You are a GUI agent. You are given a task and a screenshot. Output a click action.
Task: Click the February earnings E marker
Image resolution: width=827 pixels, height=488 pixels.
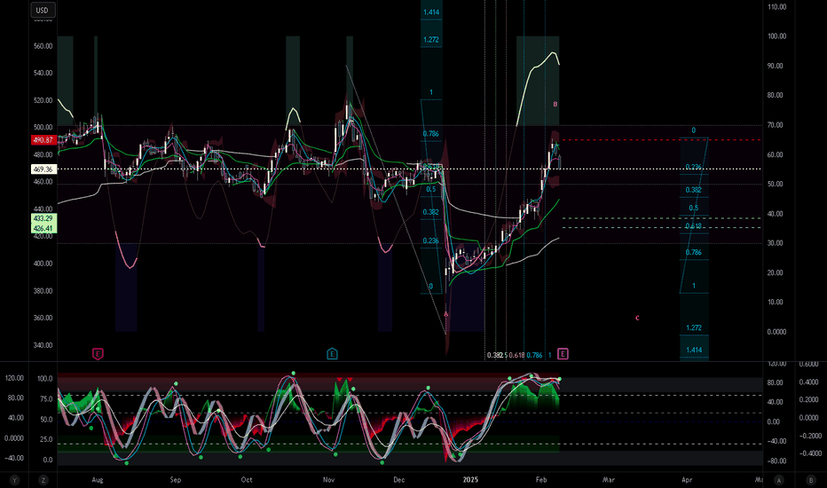(x=563, y=354)
